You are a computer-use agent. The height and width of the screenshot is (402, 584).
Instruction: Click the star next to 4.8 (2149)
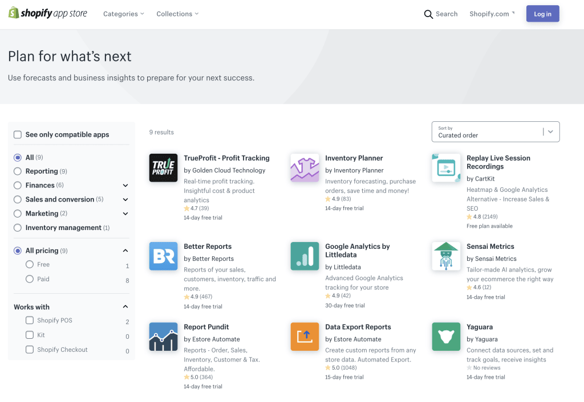(x=469, y=217)
